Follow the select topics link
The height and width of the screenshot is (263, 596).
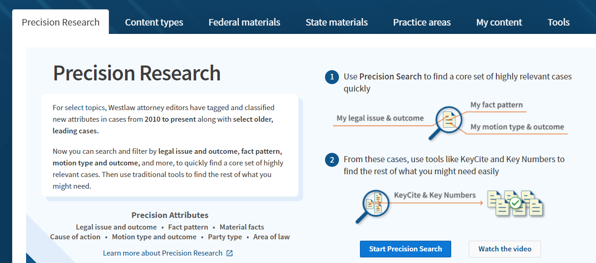pyautogui.click(x=85, y=108)
